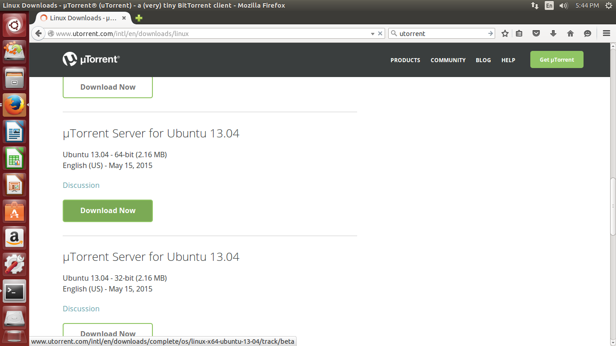Open the Firefox hamburger menu
Image resolution: width=616 pixels, height=346 pixels.
pyautogui.click(x=607, y=33)
